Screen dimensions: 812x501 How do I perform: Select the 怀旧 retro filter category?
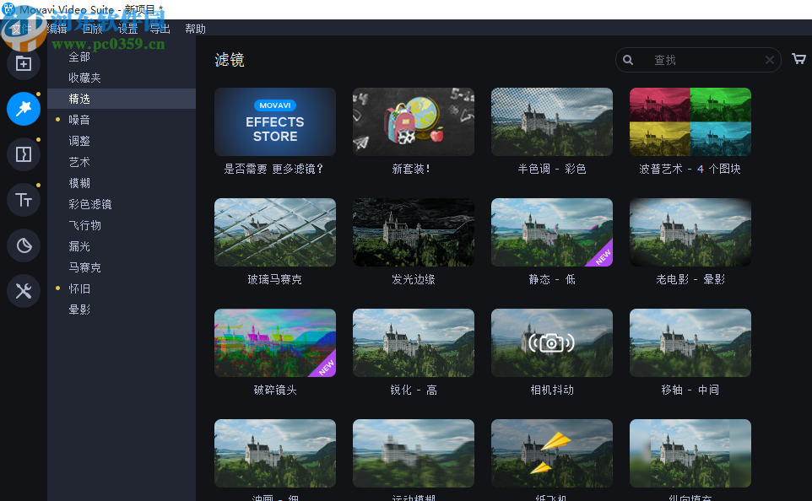tap(78, 288)
